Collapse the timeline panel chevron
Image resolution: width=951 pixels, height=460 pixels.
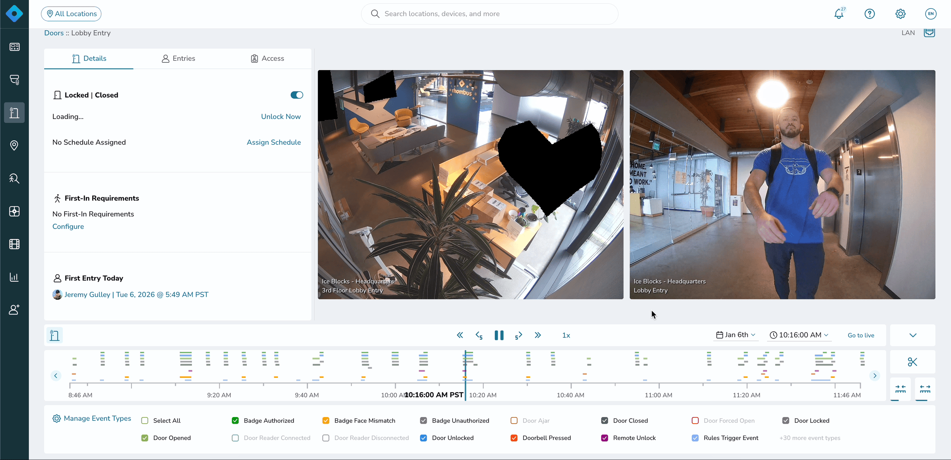pos(913,335)
